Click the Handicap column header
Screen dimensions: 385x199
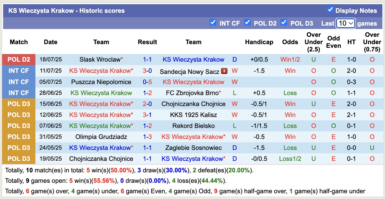coord(259,42)
